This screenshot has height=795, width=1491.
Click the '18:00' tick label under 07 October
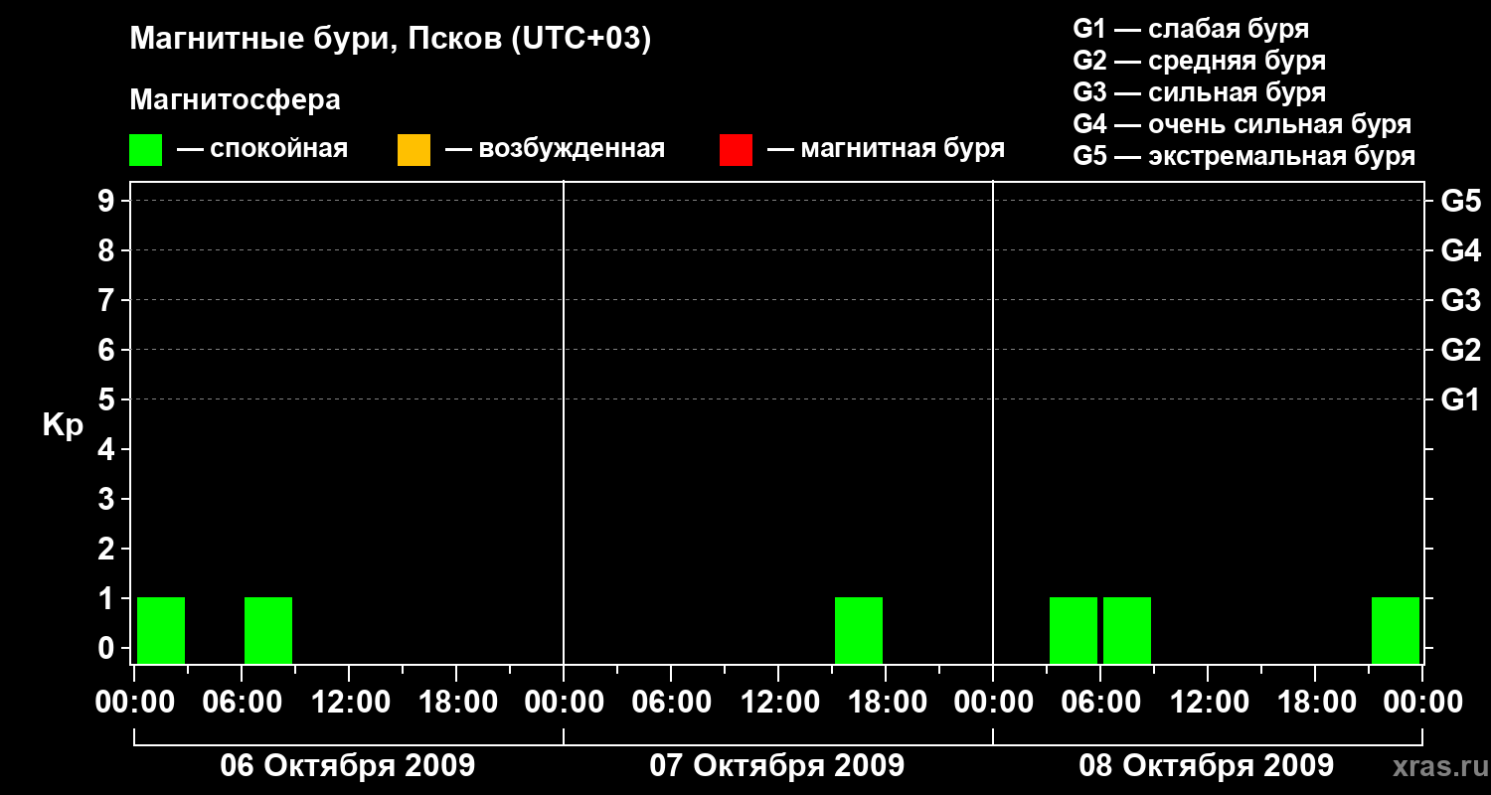pyautogui.click(x=887, y=703)
